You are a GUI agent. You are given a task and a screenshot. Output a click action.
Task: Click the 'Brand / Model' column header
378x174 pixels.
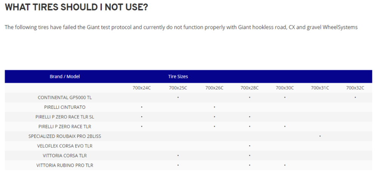(x=65, y=76)
